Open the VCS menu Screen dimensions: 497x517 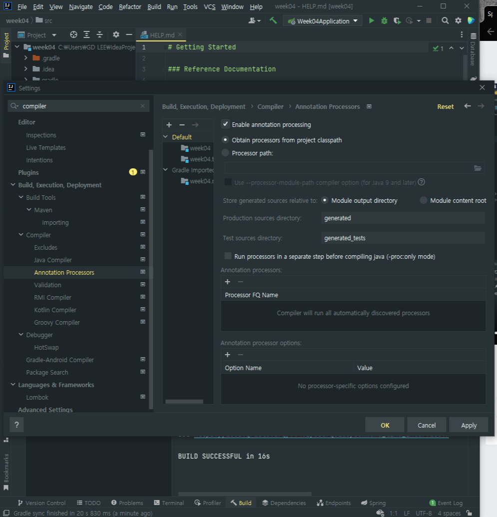click(209, 6)
